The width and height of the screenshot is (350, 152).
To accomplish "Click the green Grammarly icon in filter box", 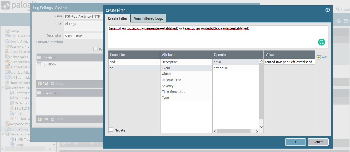I will (321, 42).
